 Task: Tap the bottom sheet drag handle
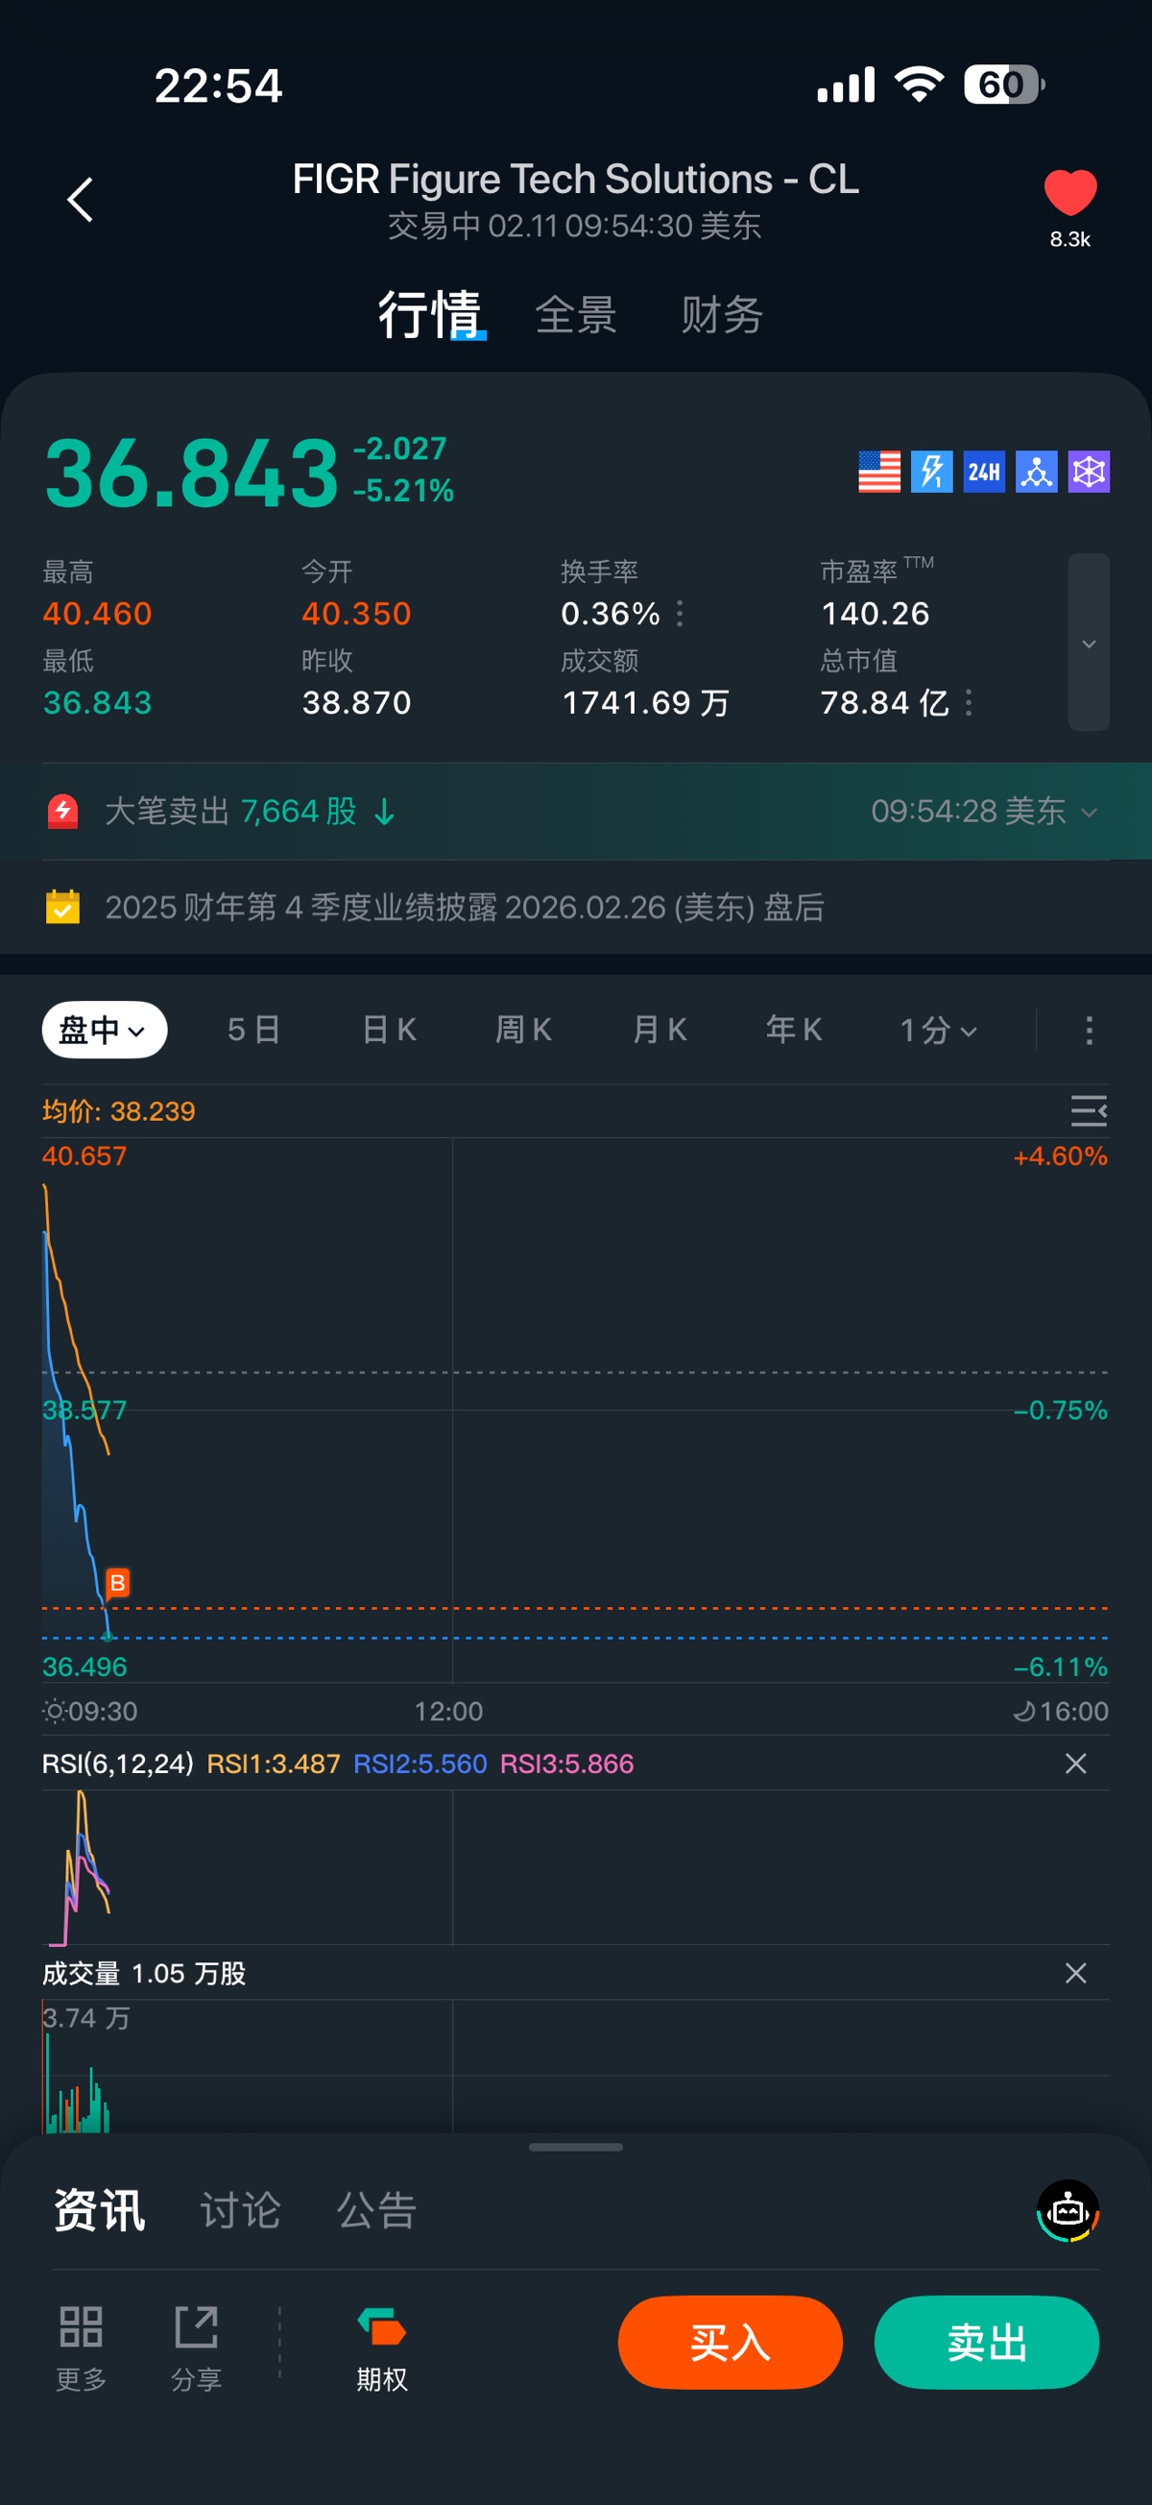coord(575,2147)
